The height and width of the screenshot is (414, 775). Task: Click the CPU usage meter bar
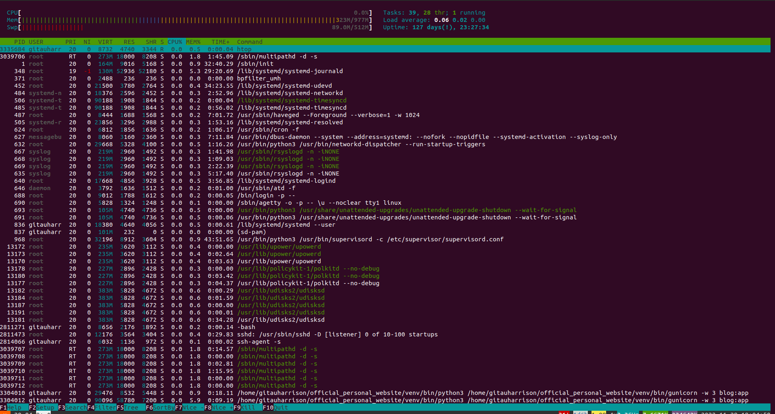(x=189, y=13)
